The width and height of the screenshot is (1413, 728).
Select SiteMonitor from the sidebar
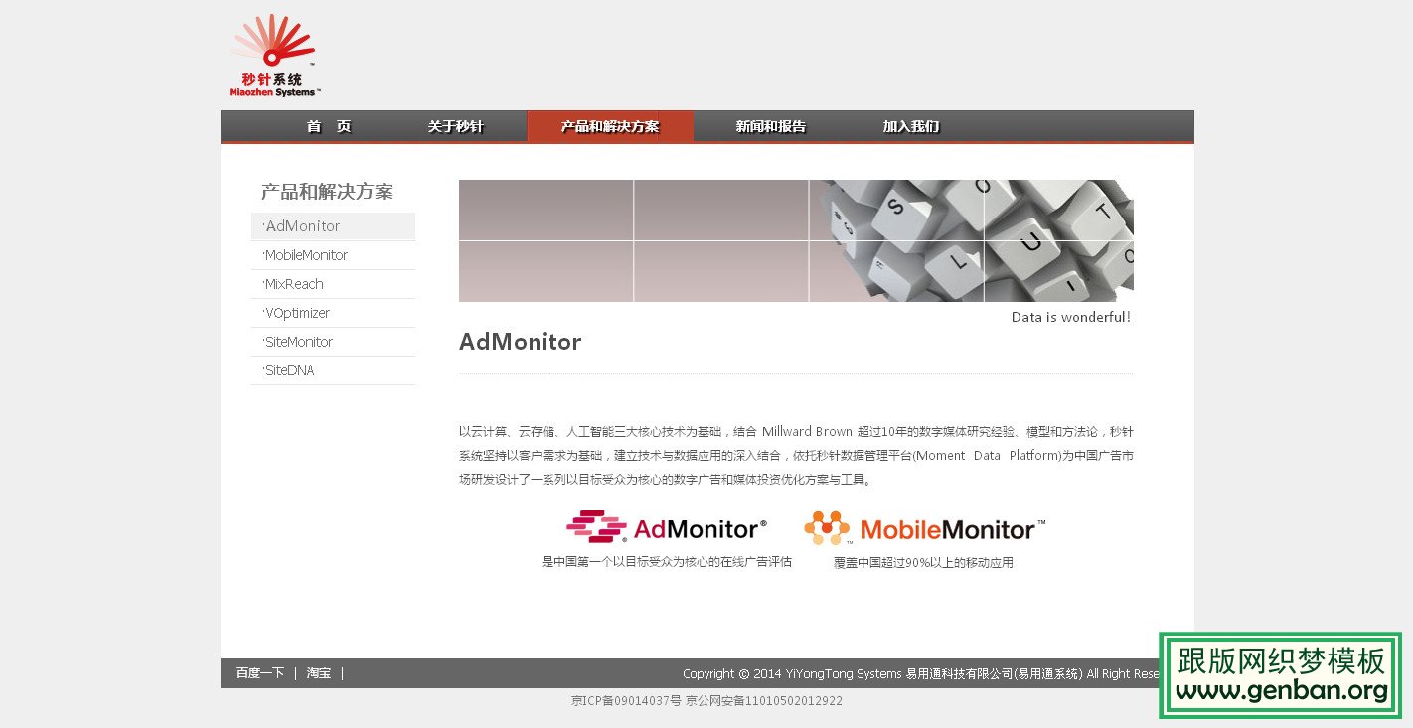pos(297,342)
